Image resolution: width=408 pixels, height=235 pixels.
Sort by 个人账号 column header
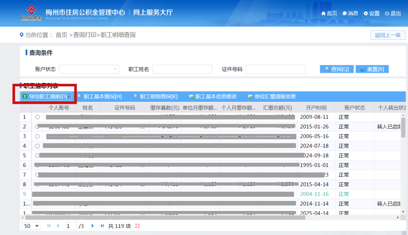(x=59, y=108)
